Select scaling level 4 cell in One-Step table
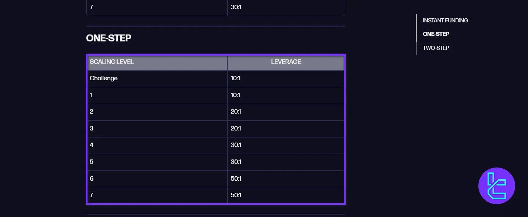Viewport: 528px width, 217px height. pos(92,145)
